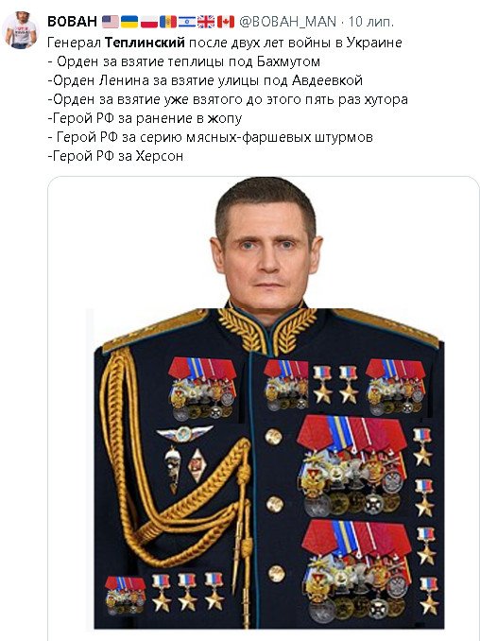
Task: Click the Ukraine flag emoji beside ВОВАН
Action: point(129,22)
